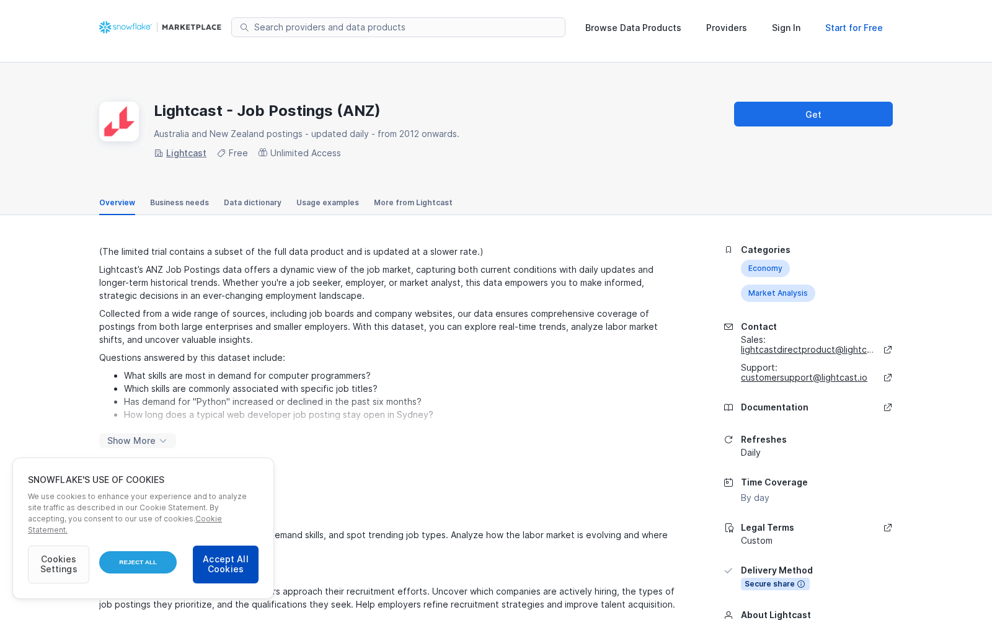The image size is (992, 620).
Task: Click the 'Daily' refresh value
Action: 751,453
